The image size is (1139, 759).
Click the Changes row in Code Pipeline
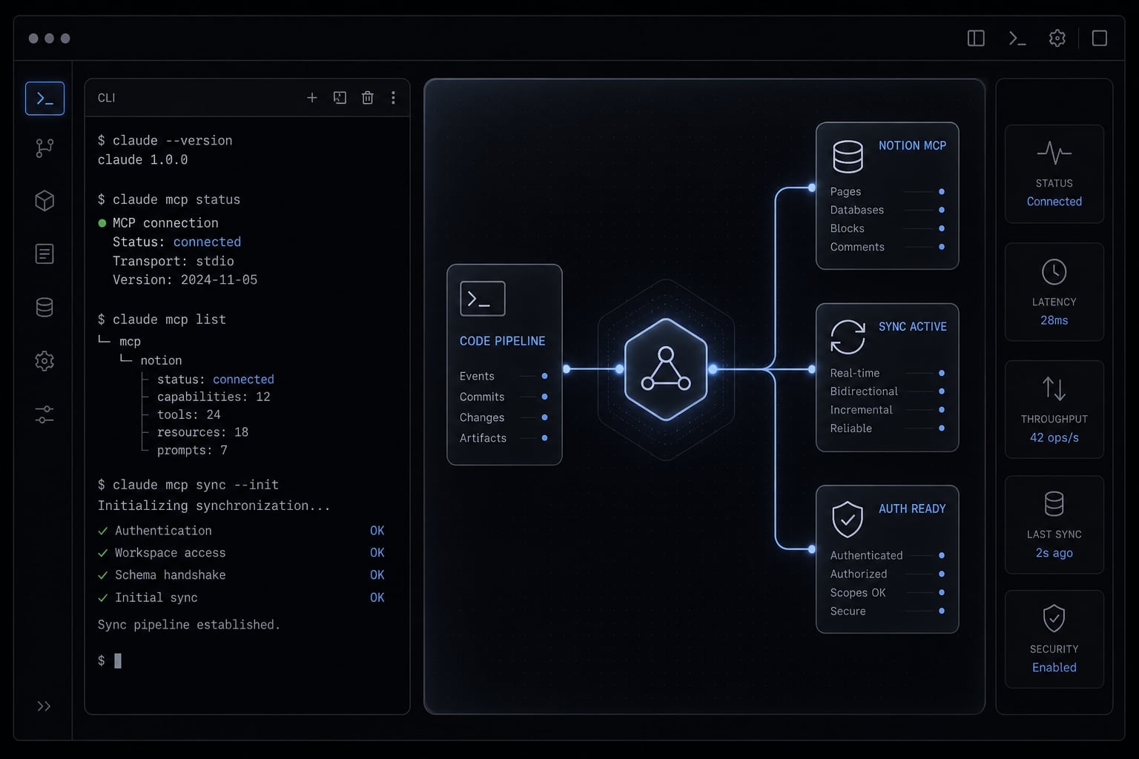click(x=504, y=418)
